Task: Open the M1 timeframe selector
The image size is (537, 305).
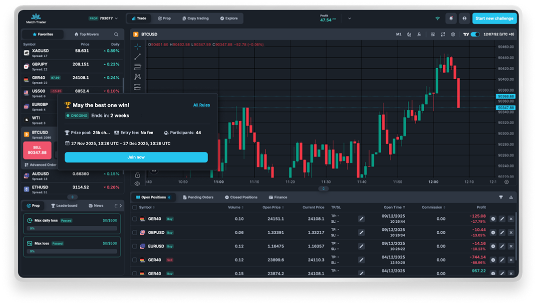Action: click(x=398, y=34)
